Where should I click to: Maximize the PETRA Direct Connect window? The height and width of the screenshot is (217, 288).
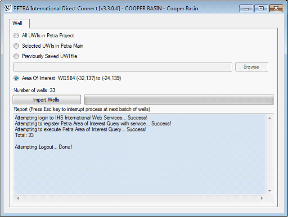[x=260, y=8]
